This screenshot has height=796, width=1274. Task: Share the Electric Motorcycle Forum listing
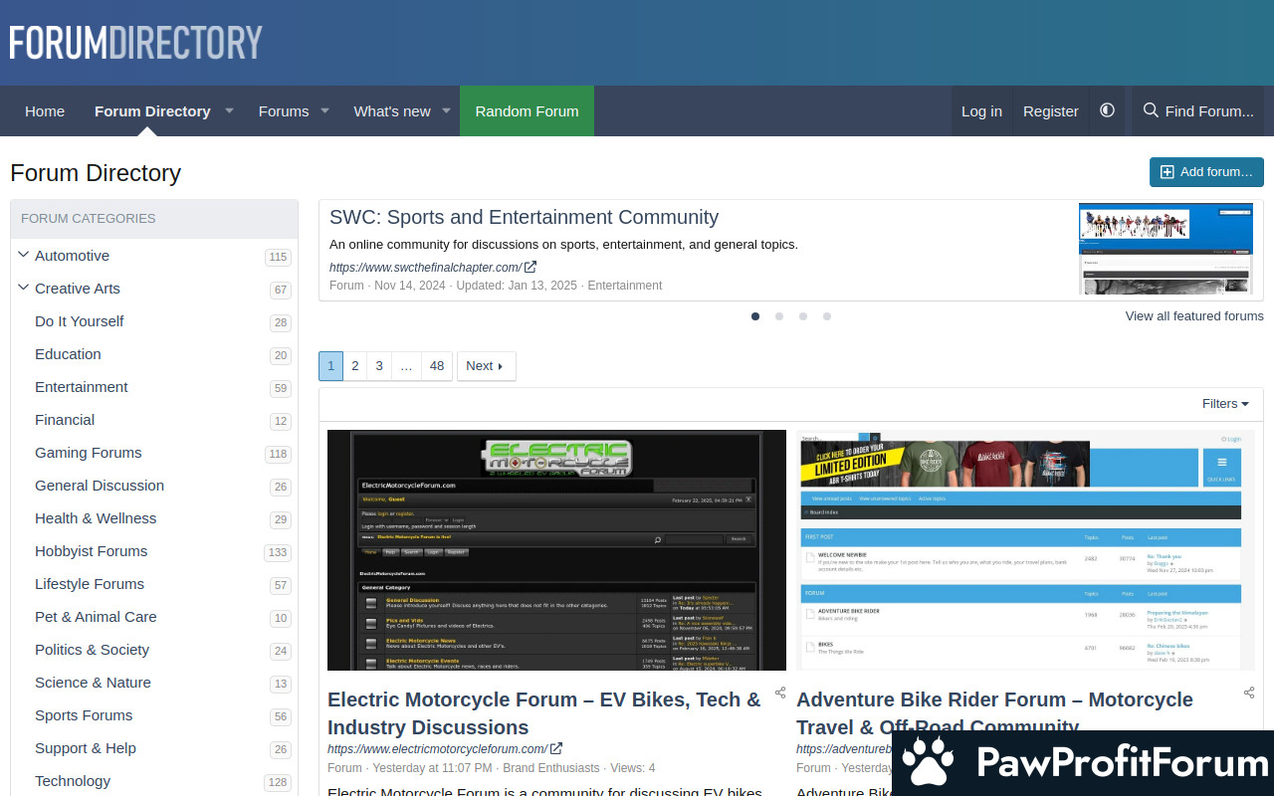point(780,693)
